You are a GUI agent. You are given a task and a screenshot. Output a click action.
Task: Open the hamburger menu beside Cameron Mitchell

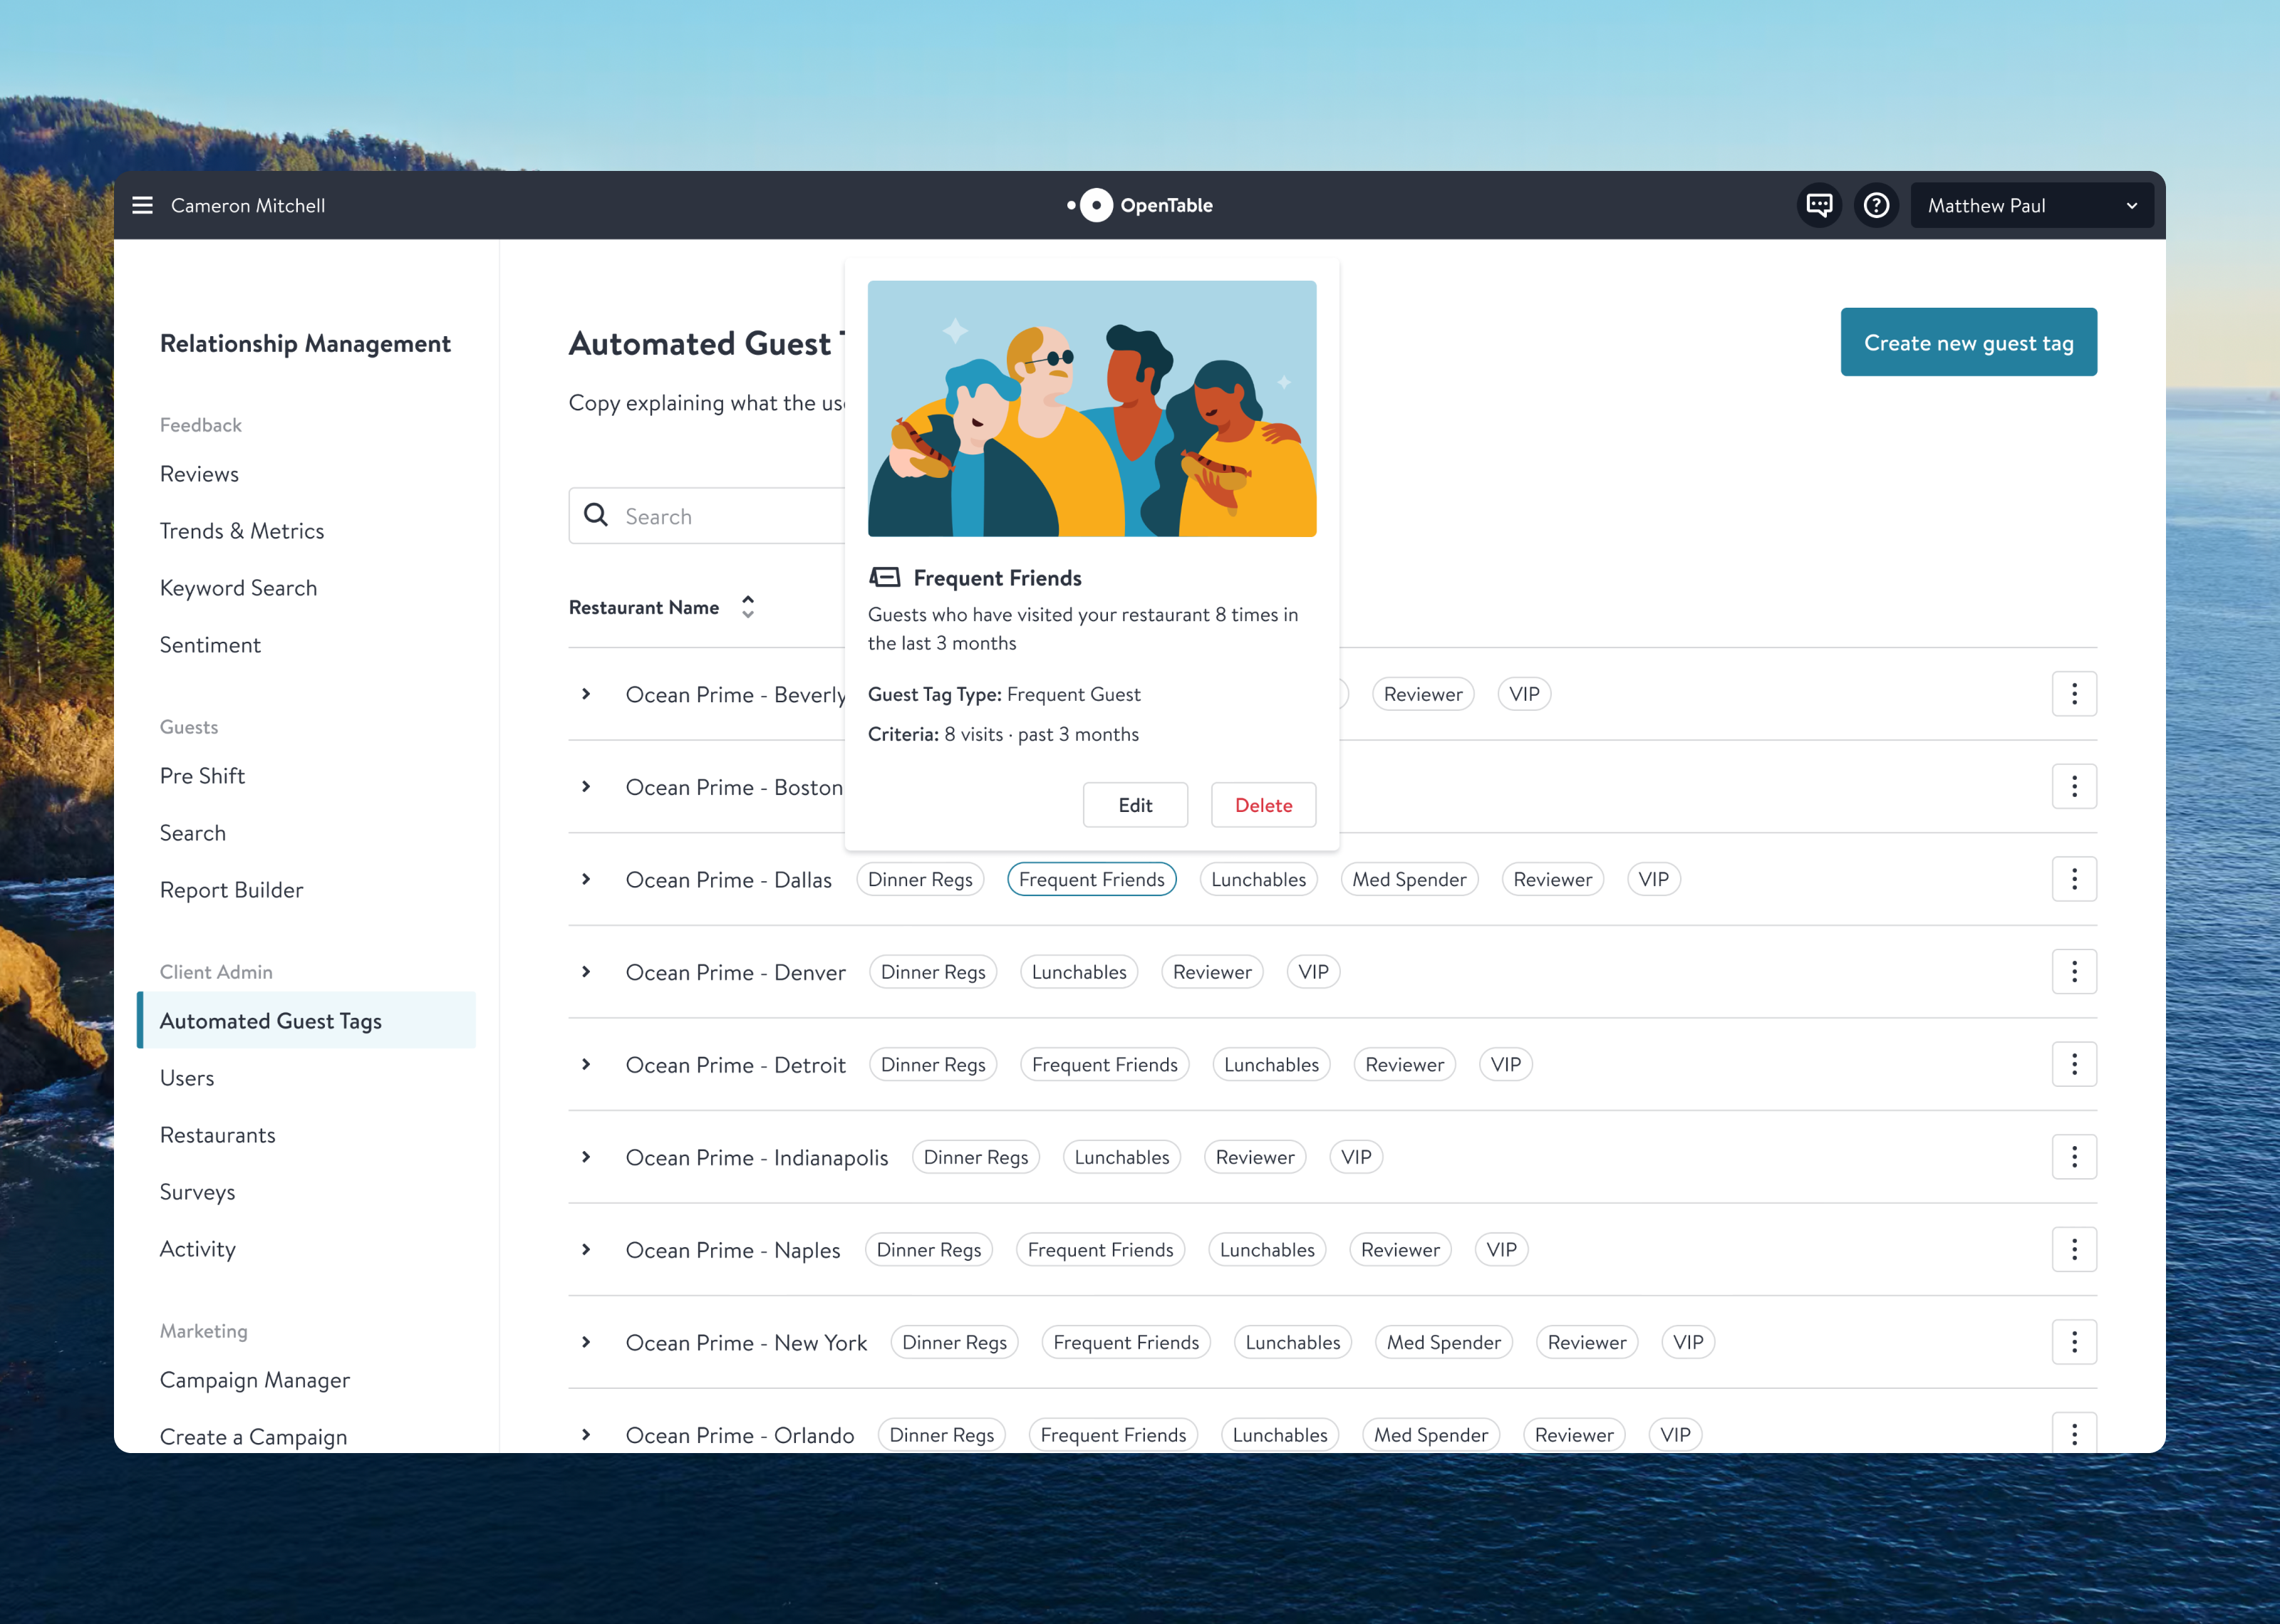pos(143,205)
